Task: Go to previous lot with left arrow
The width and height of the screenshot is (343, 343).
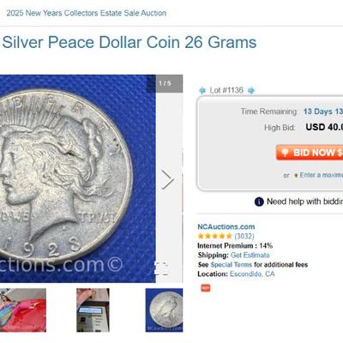Action: click(x=202, y=91)
